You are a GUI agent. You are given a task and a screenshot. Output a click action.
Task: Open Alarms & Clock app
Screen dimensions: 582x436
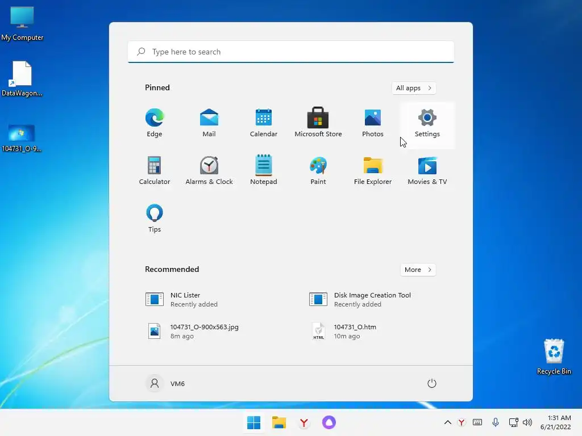[209, 170]
